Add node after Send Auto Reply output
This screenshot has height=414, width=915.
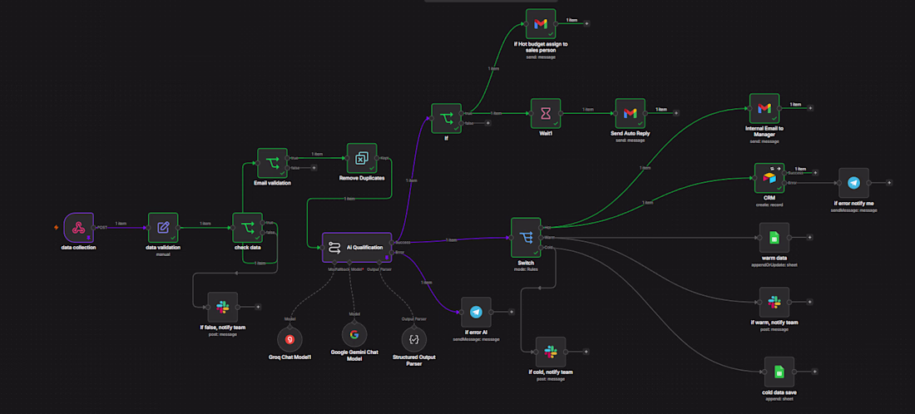[x=676, y=113]
